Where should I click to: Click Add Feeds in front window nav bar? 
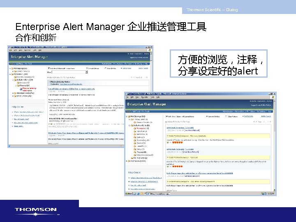point(136,111)
